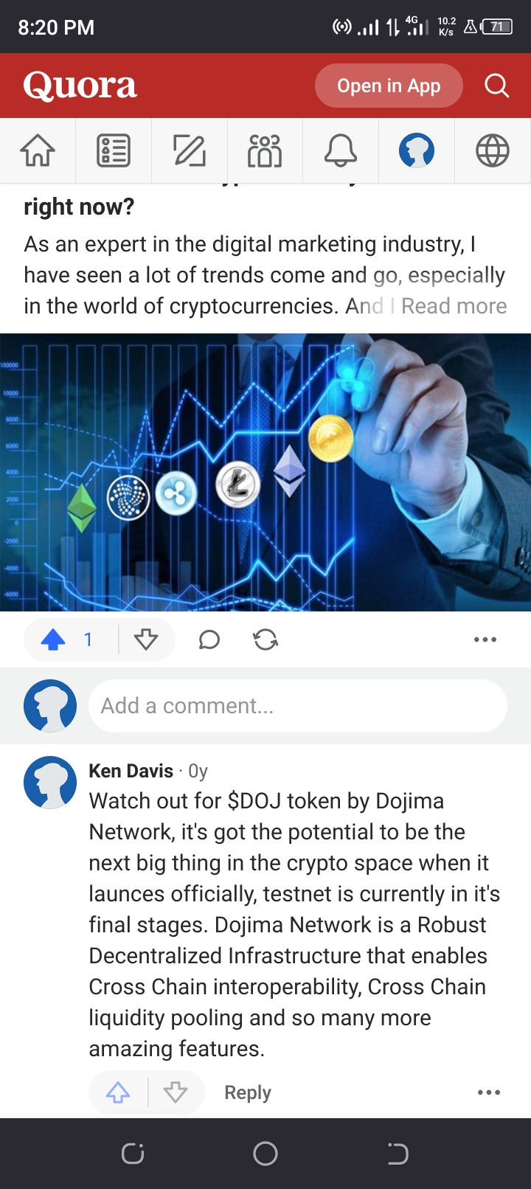
Task: Open the cryptocurrency chart image
Action: pos(265,472)
